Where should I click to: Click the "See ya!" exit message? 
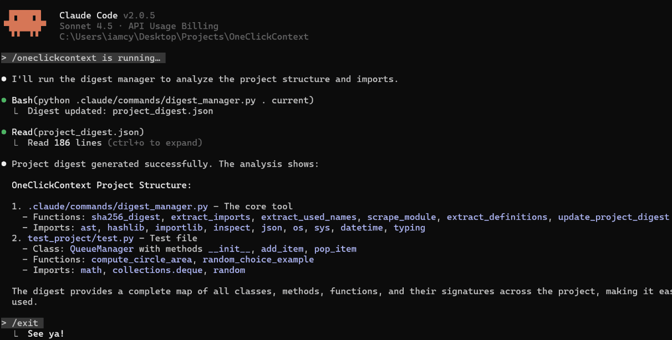(x=45, y=334)
